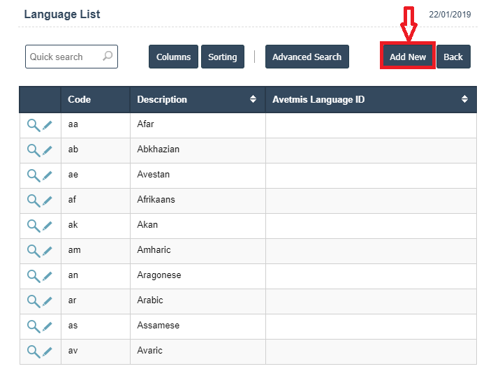Select code cell 'ab'
This screenshot has width=493, height=378.
[x=96, y=151]
